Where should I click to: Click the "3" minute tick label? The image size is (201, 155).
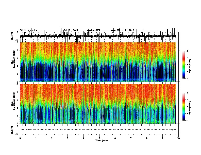[x=68, y=138]
